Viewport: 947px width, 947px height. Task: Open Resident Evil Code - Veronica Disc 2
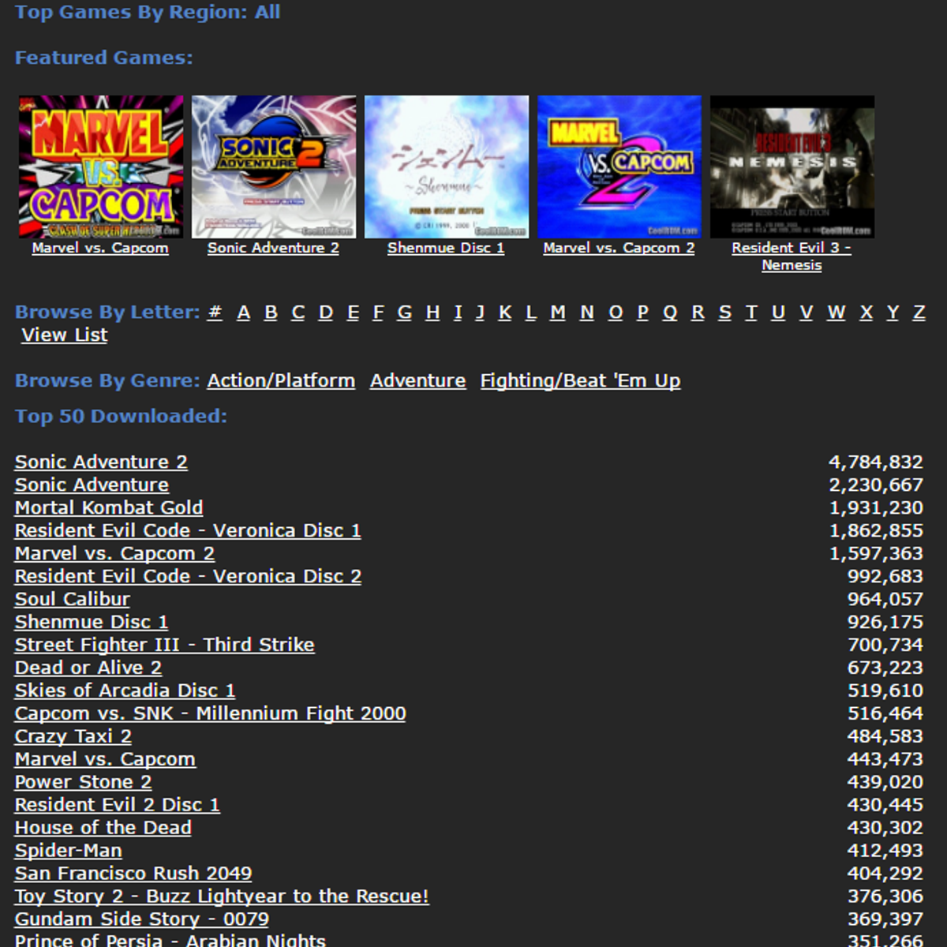[x=188, y=577]
